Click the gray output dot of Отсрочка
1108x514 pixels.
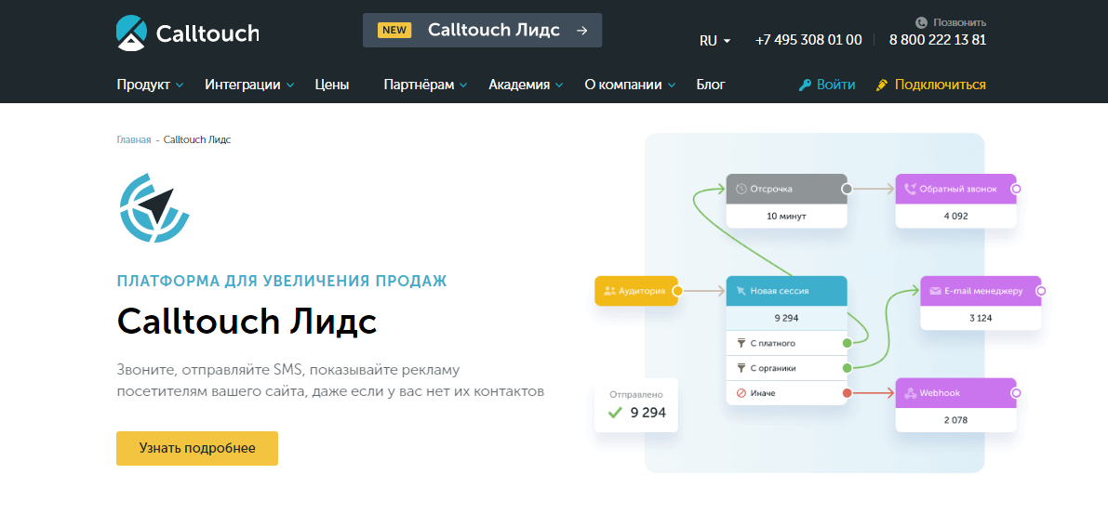pyautogui.click(x=847, y=190)
